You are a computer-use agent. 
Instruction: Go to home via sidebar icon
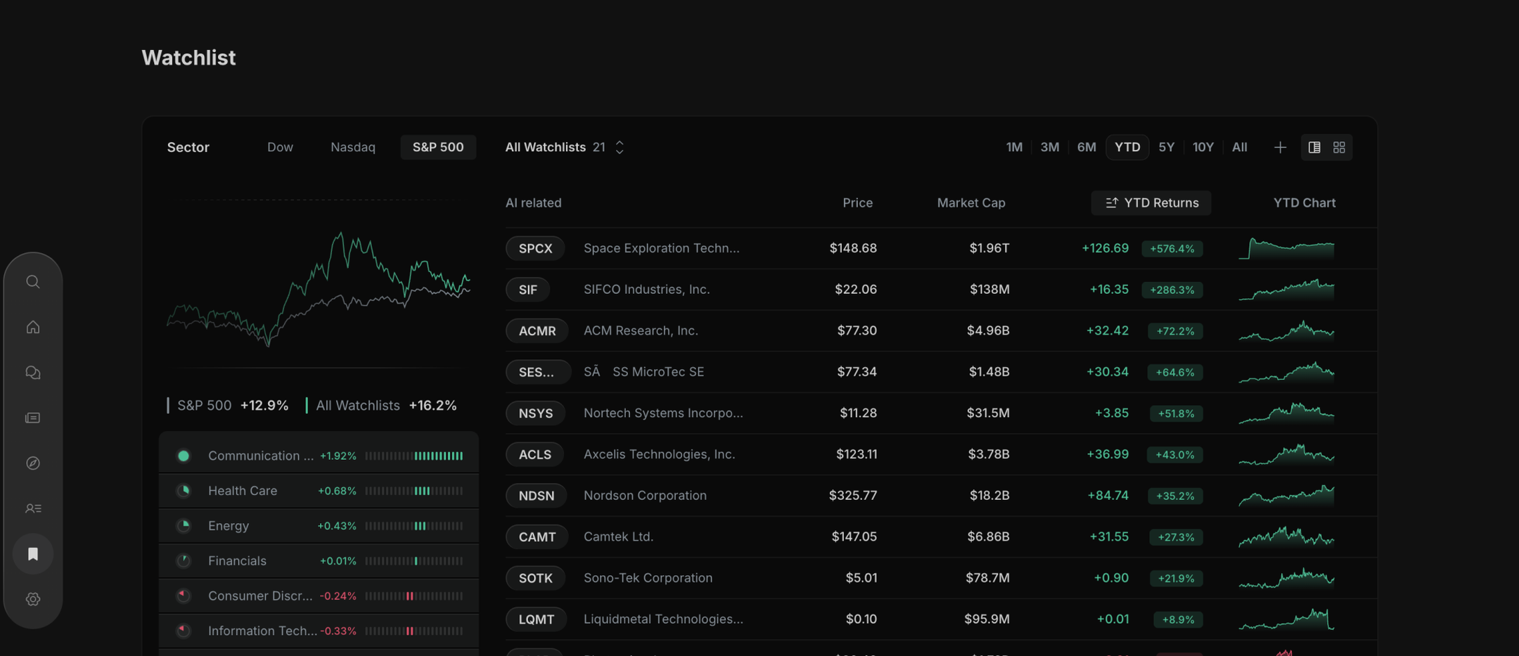pos(33,327)
